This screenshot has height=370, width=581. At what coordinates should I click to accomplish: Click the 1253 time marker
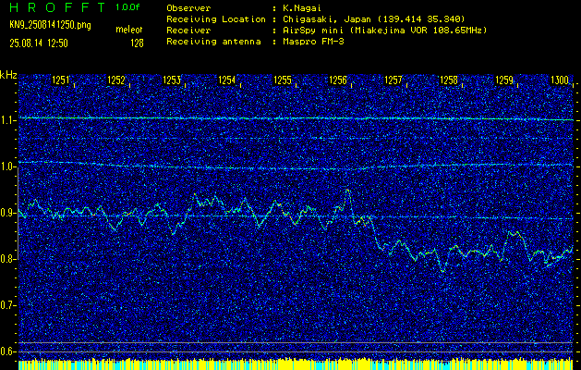pyautogui.click(x=172, y=80)
